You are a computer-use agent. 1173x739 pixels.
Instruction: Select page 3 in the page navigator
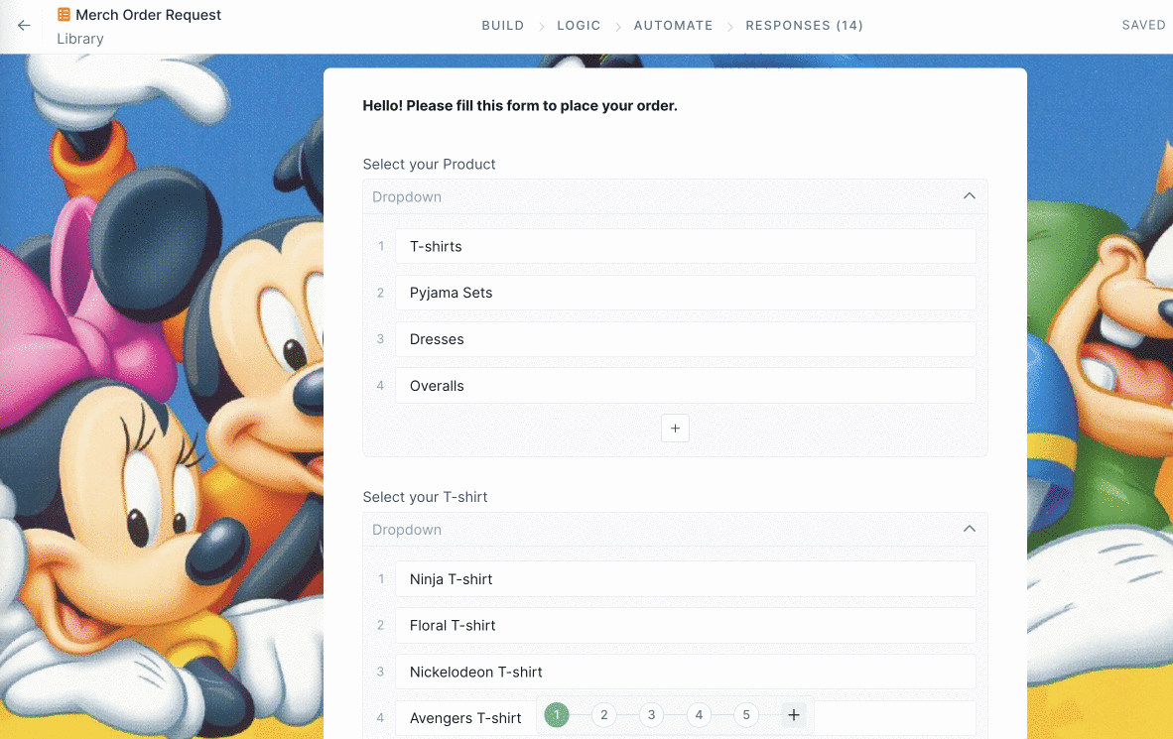pos(652,715)
